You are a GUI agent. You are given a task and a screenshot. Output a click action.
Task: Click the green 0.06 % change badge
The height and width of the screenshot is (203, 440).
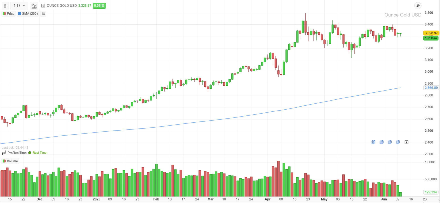coord(99,5)
